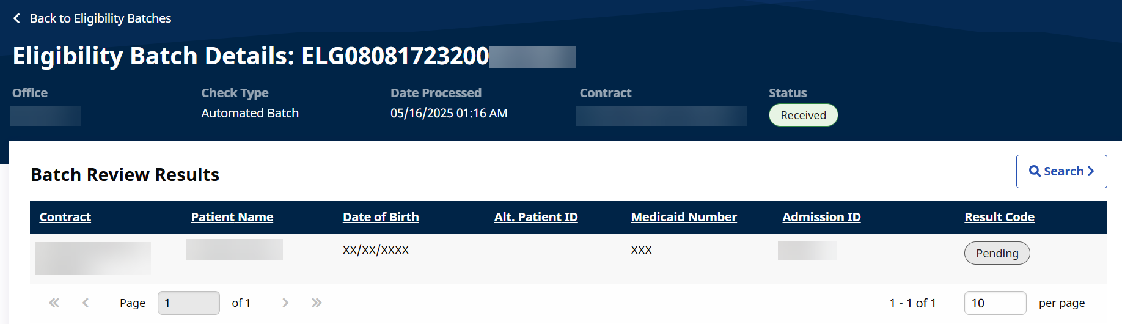Click the back arrow chevron icon
The image size is (1122, 324).
pyautogui.click(x=16, y=18)
